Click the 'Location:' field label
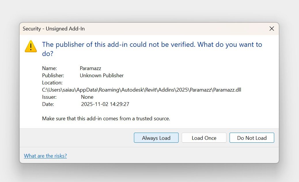 [52, 83]
